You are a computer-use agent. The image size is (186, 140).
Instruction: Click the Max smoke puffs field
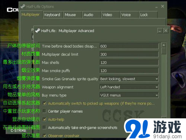pos(129,71)
